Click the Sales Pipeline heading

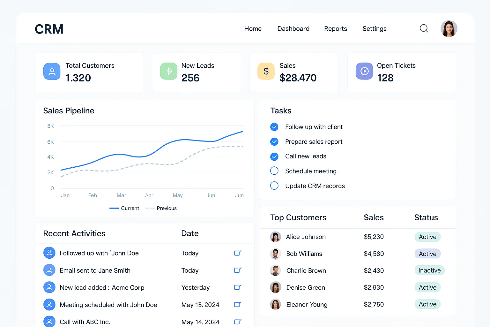[69, 110]
